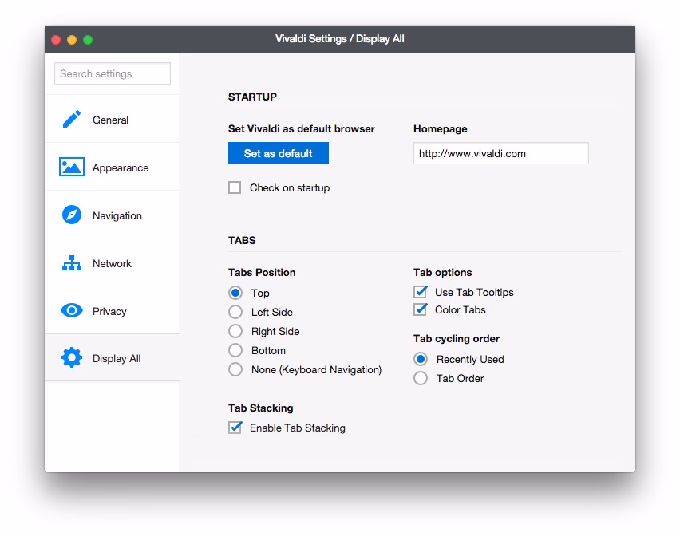The width and height of the screenshot is (680, 536).
Task: Click the "Tab cycling order" label
Action: pyautogui.click(x=457, y=338)
